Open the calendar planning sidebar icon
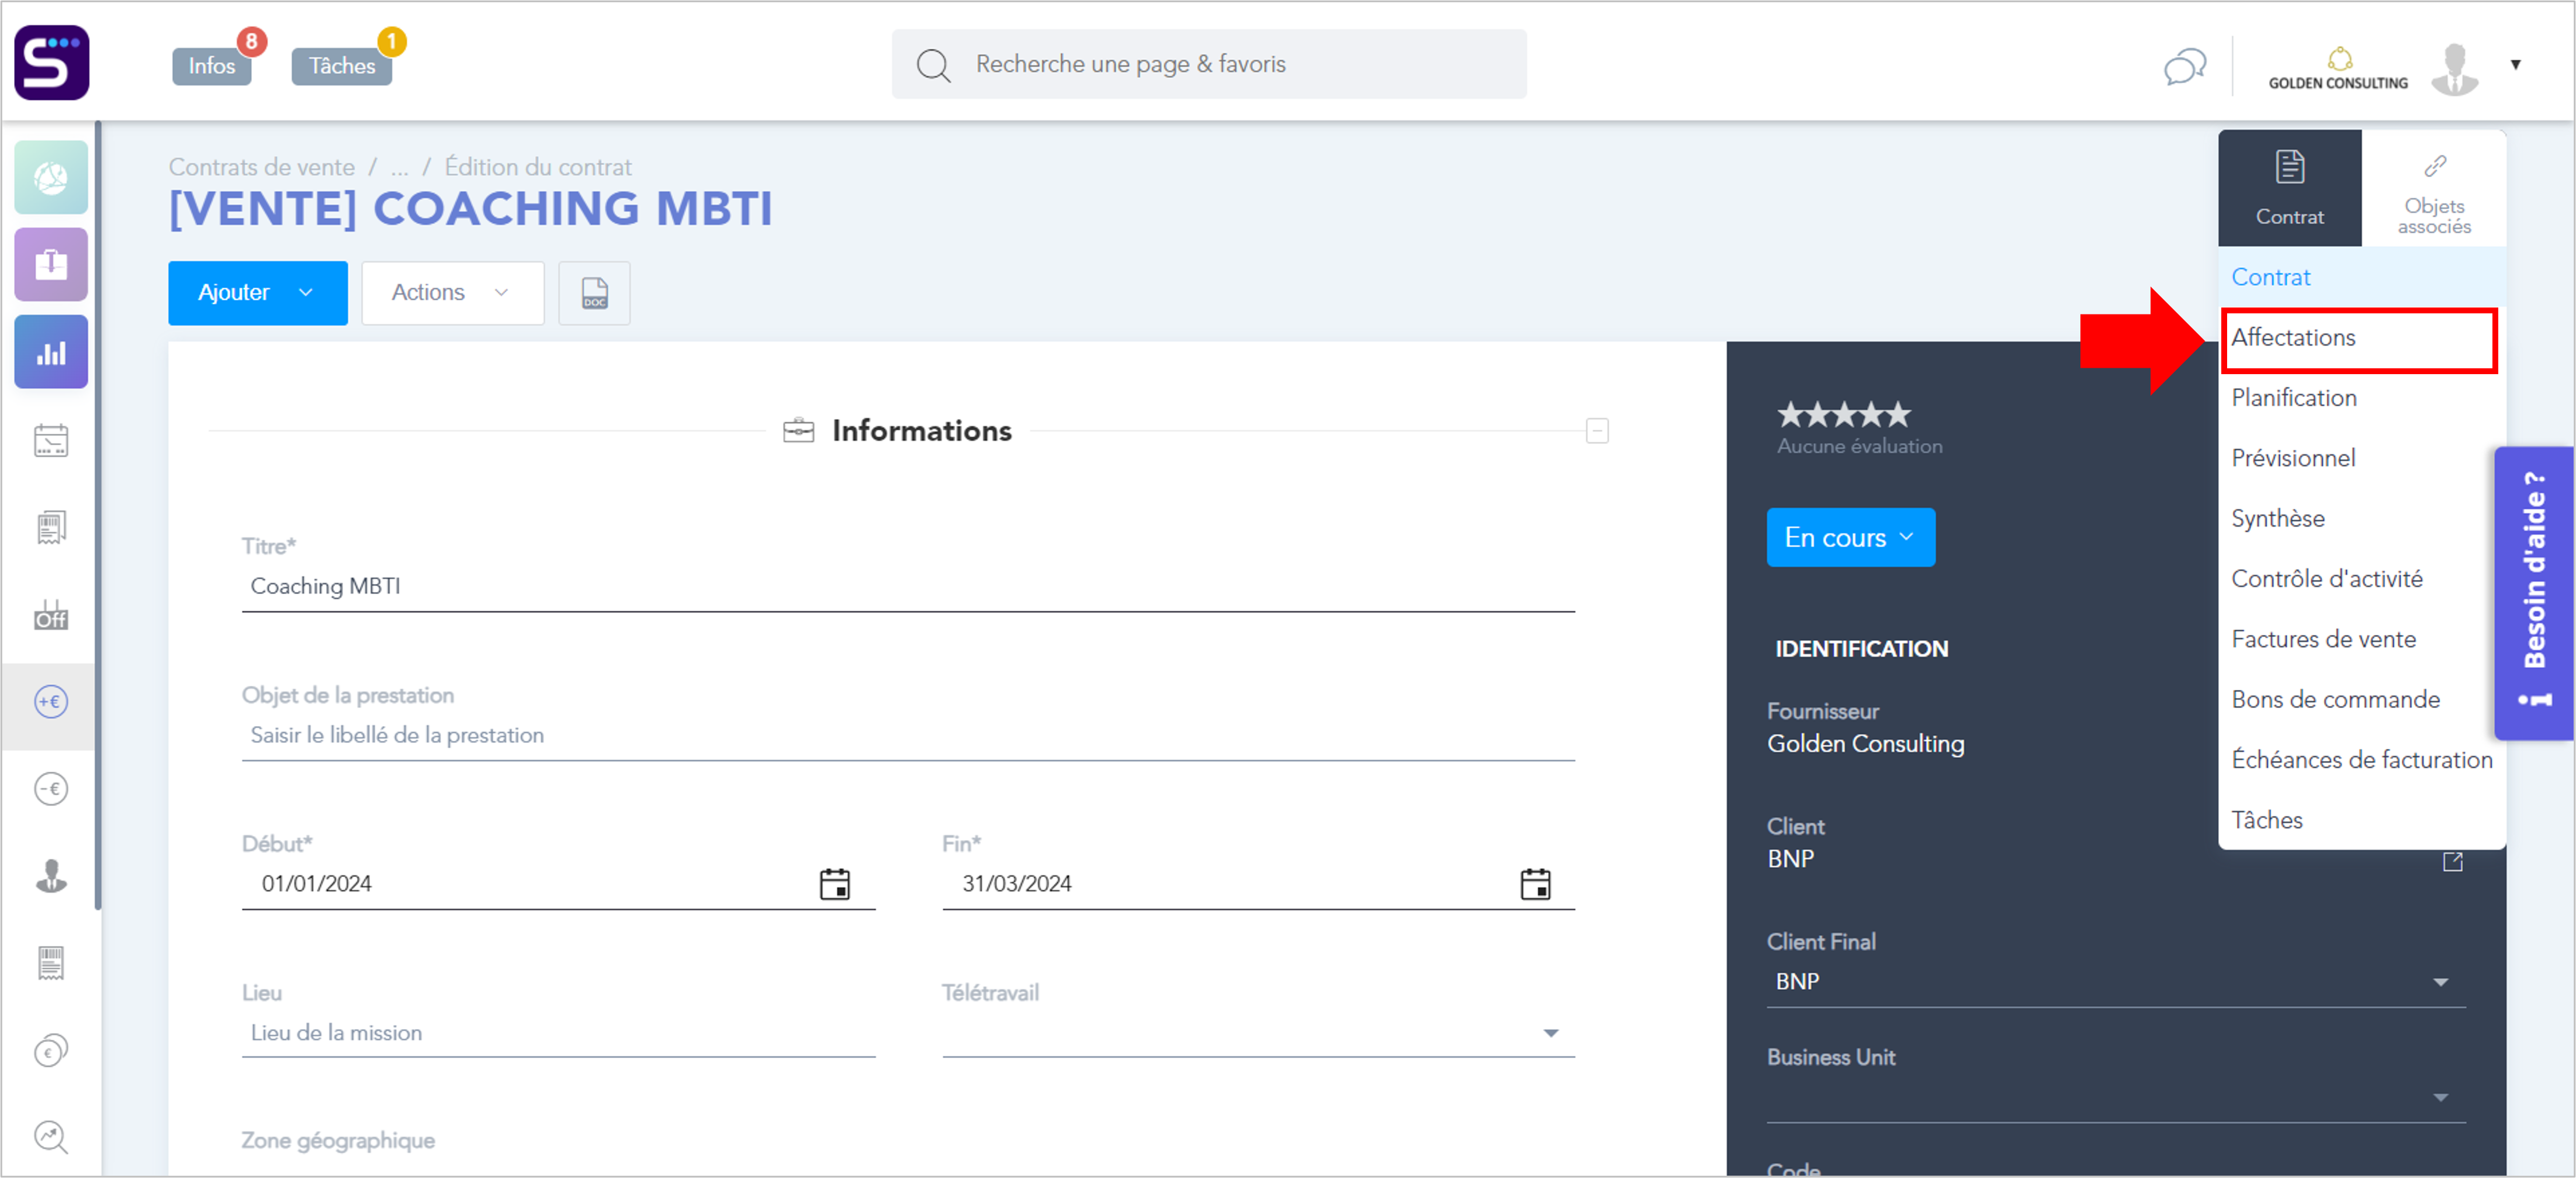The width and height of the screenshot is (2576, 1178). pyautogui.click(x=51, y=440)
